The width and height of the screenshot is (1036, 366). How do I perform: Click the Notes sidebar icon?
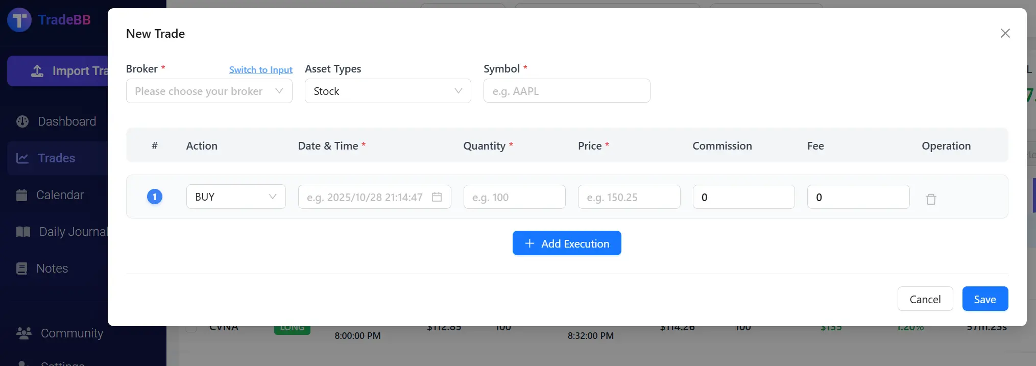(22, 269)
